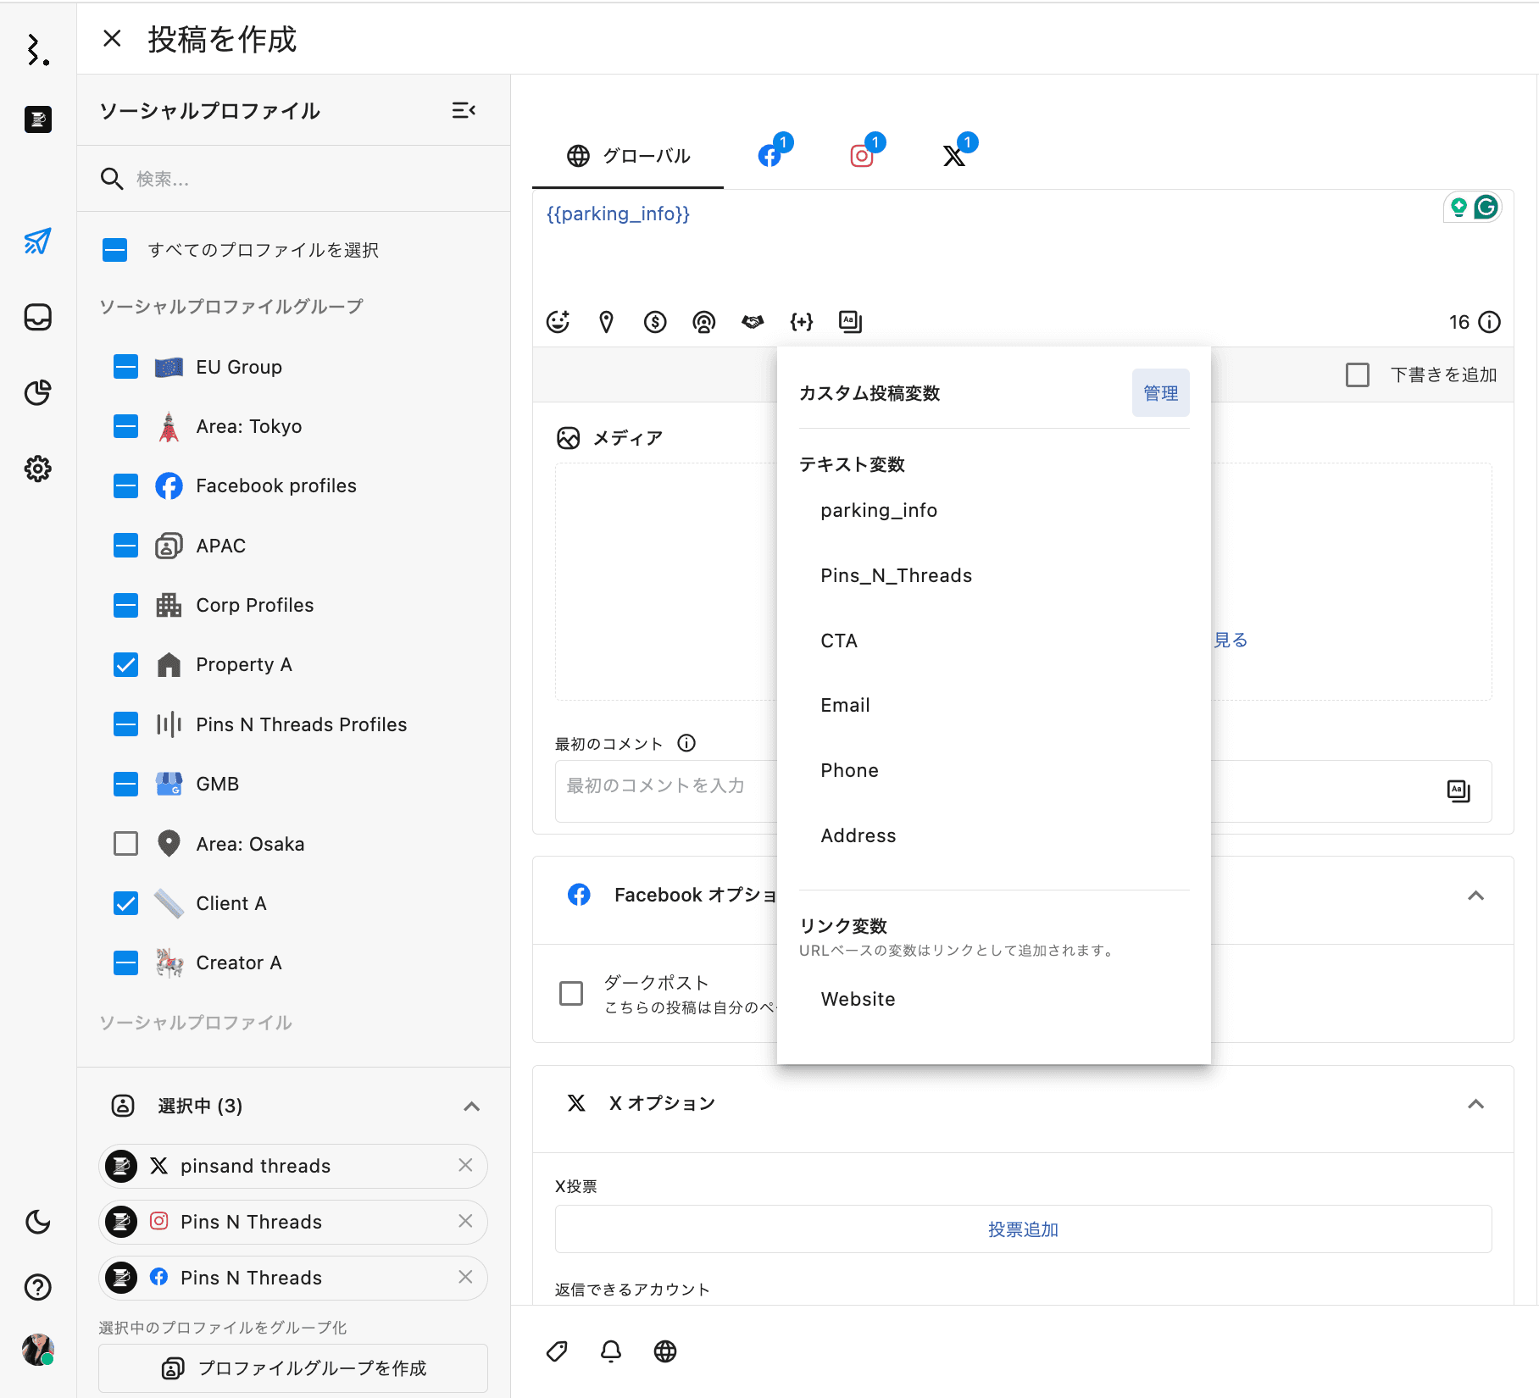Click the notification bell icon at bottom
Viewport: 1539px width, 1398px height.
[x=611, y=1351]
